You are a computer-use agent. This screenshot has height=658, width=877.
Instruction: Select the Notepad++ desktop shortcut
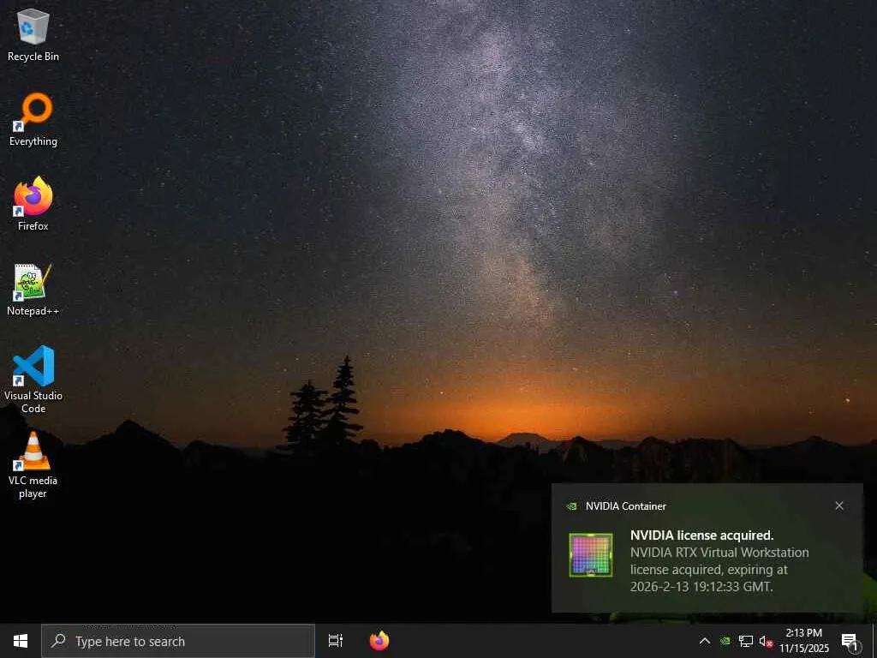(33, 290)
